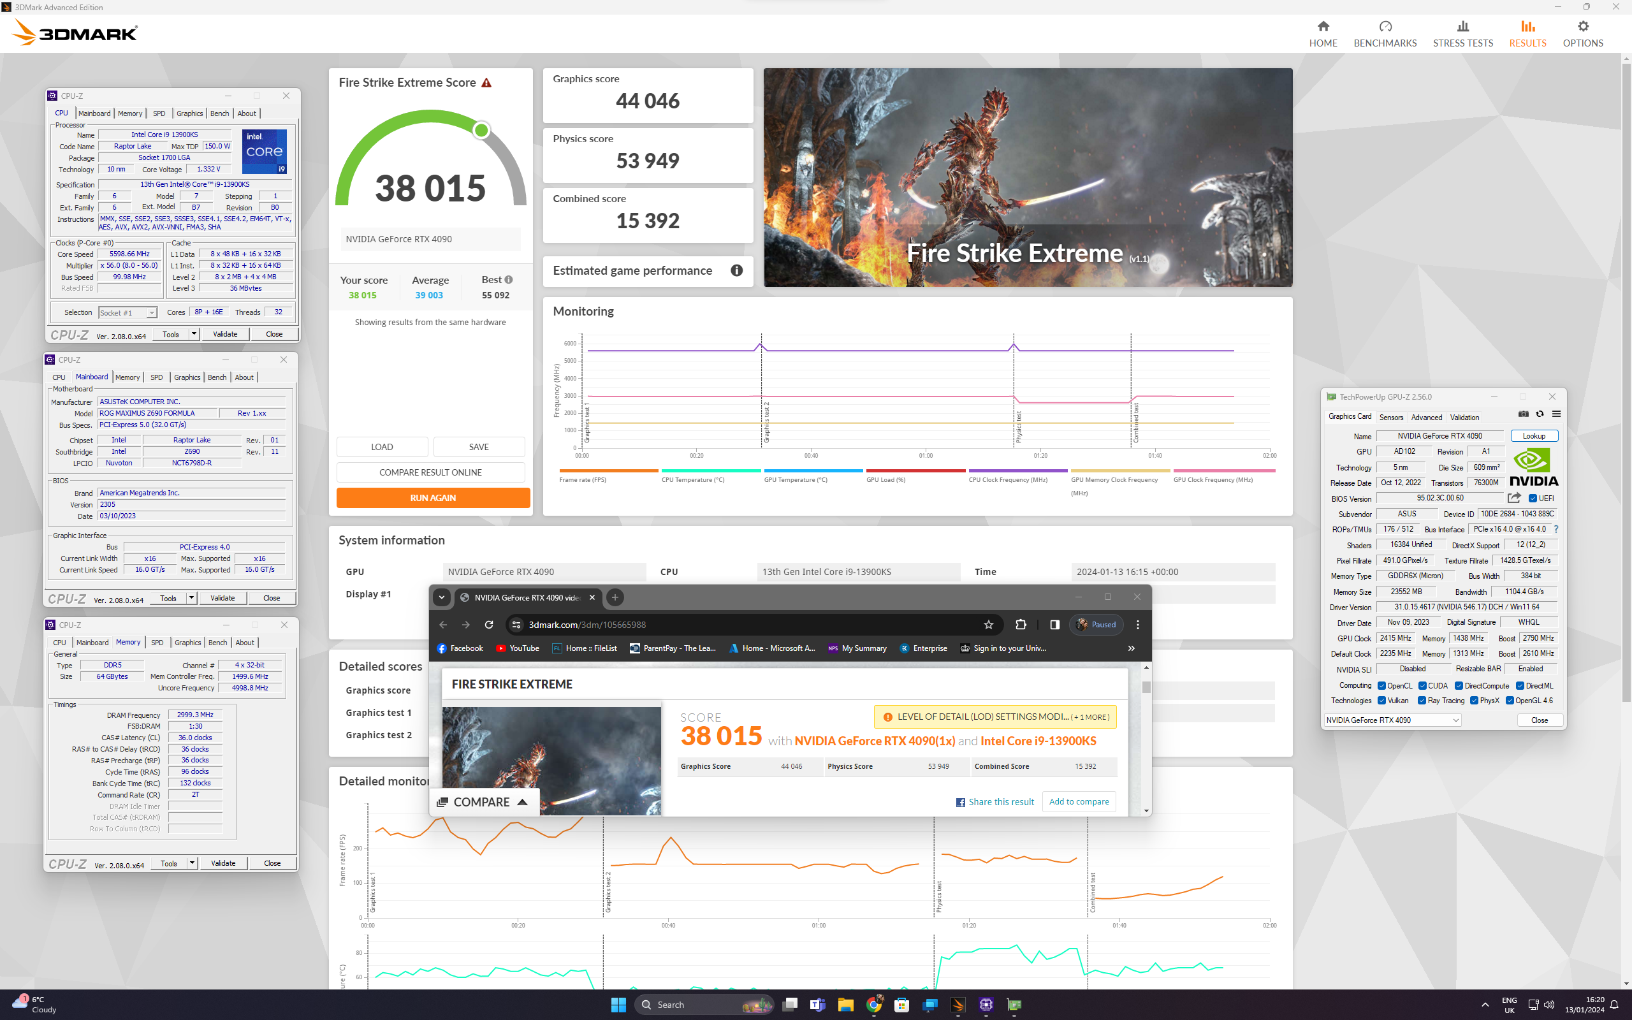The width and height of the screenshot is (1632, 1020).
Task: Open the Validation tab in GPU-Z
Action: coord(1464,418)
